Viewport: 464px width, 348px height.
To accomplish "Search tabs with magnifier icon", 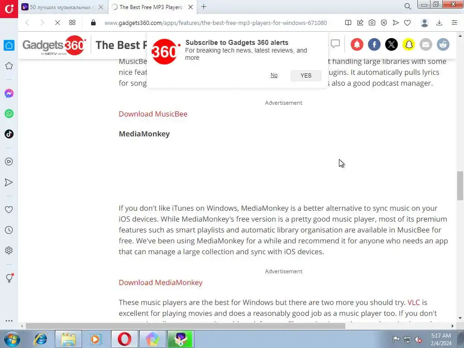I will point(408,6).
